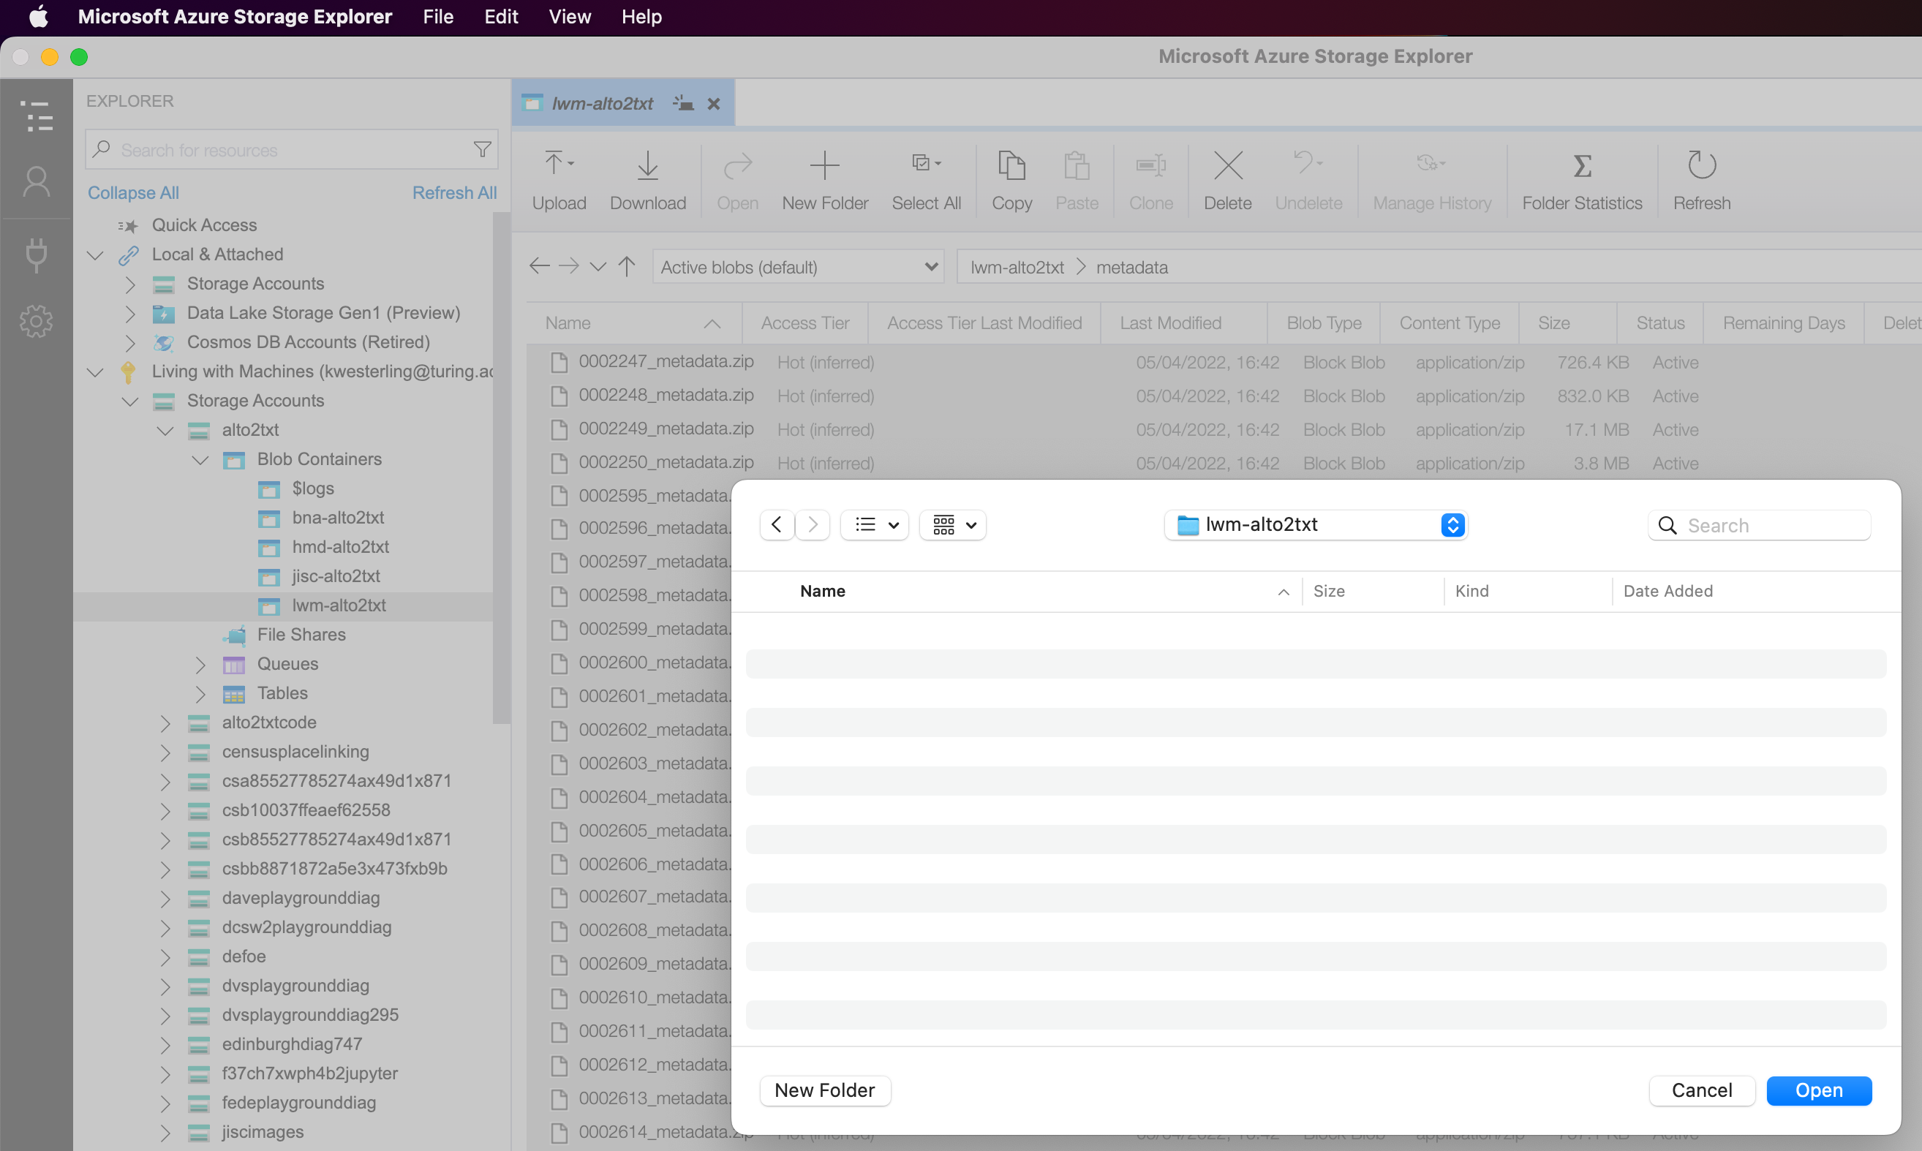Toggle the grid view icon in dialog

coord(943,525)
